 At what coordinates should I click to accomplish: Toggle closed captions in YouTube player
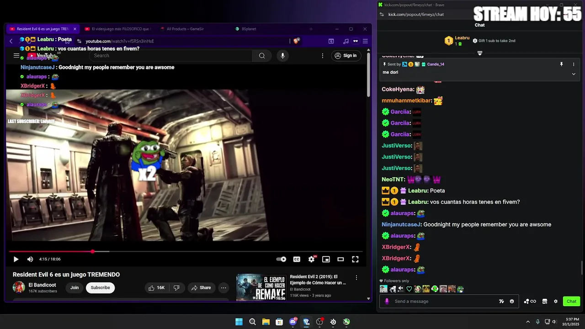click(297, 259)
